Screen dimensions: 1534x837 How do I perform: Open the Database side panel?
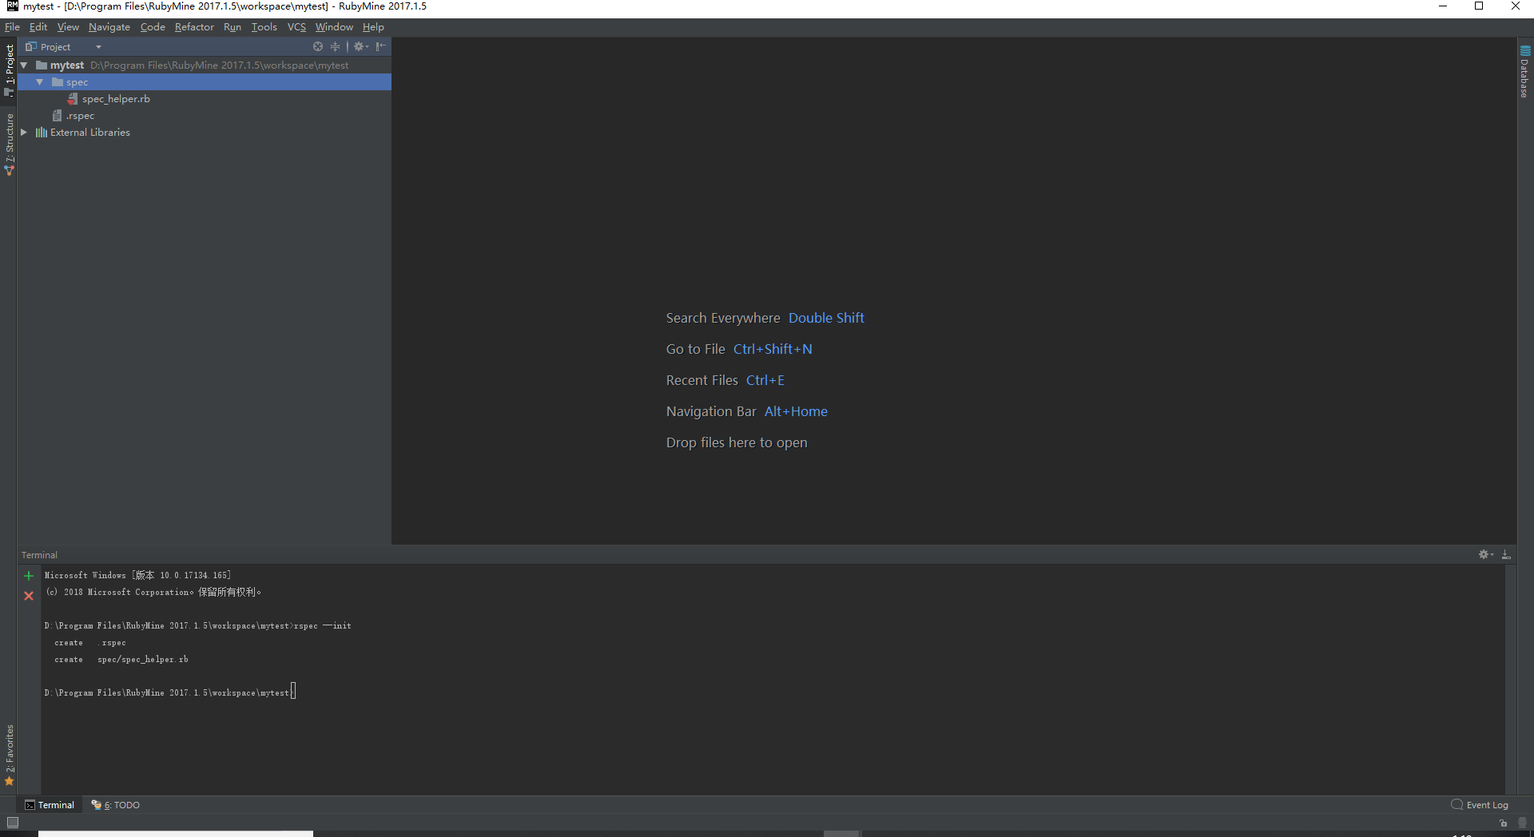[x=1524, y=72]
